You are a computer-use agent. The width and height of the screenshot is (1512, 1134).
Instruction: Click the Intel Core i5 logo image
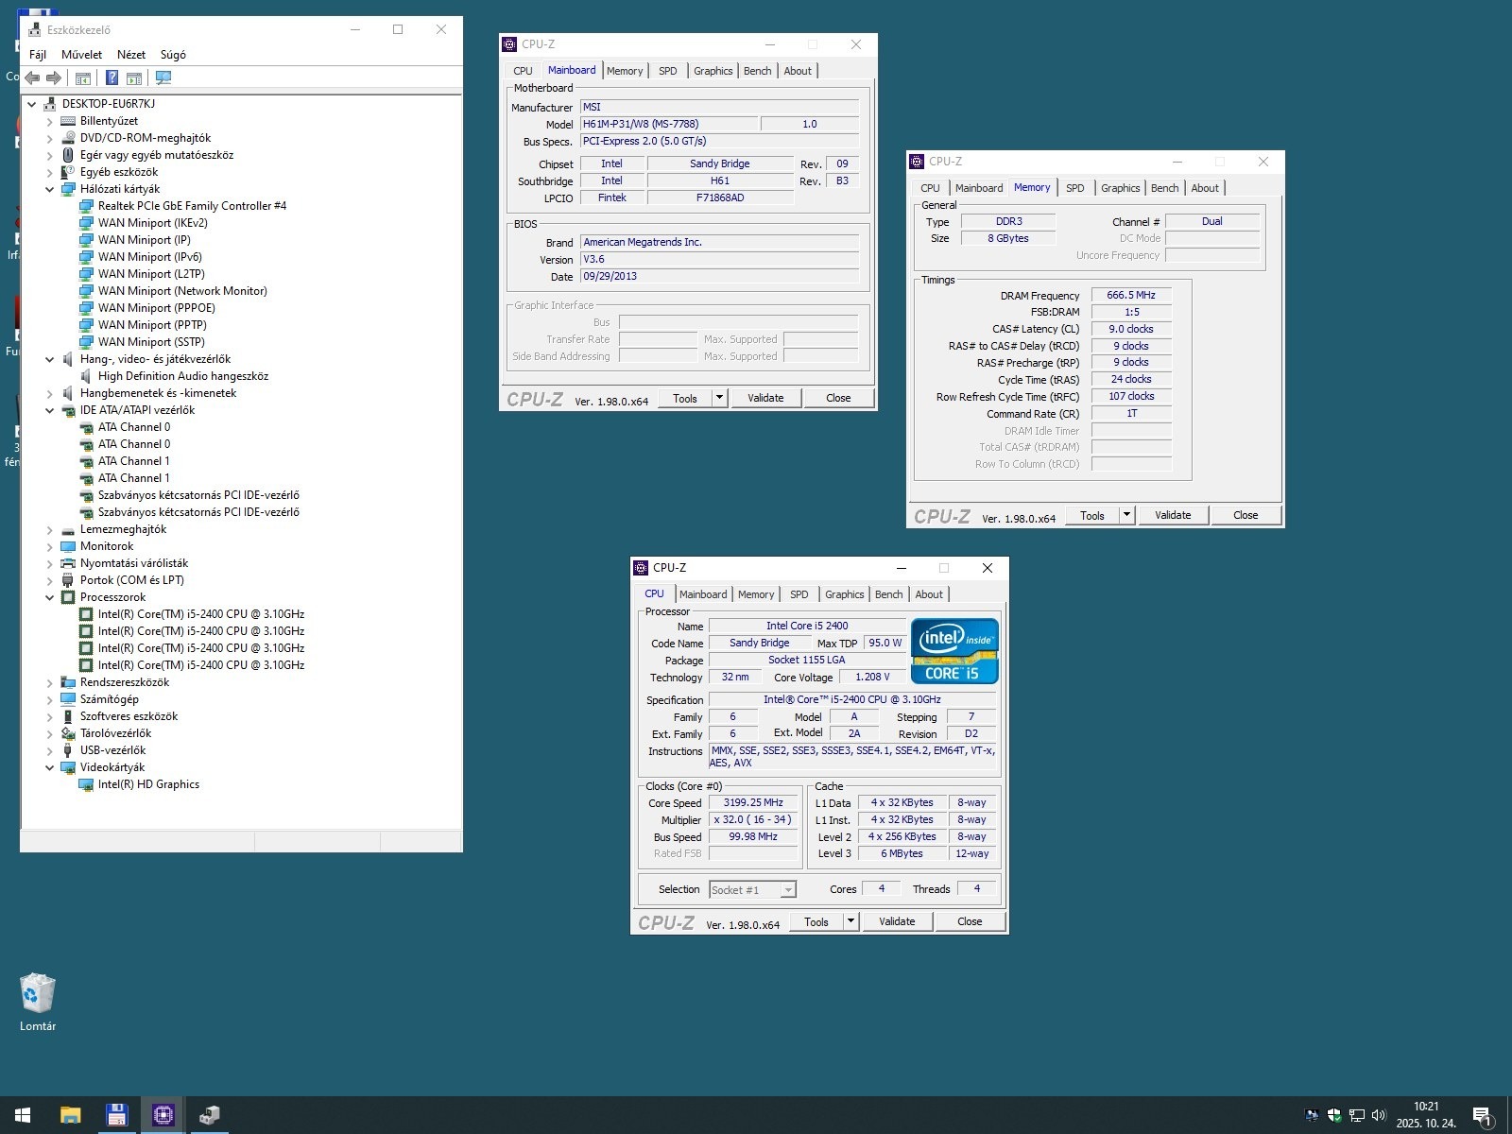tap(954, 651)
